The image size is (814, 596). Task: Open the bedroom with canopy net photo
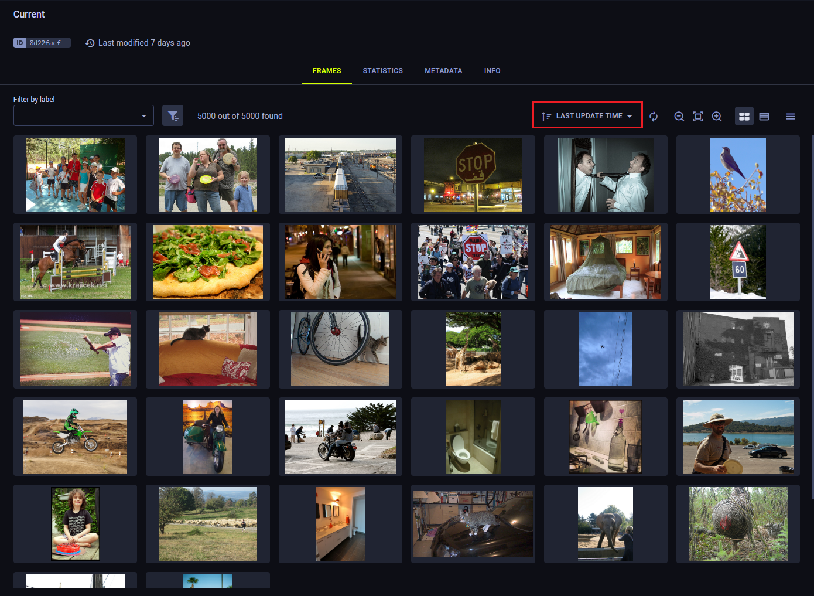pos(606,262)
